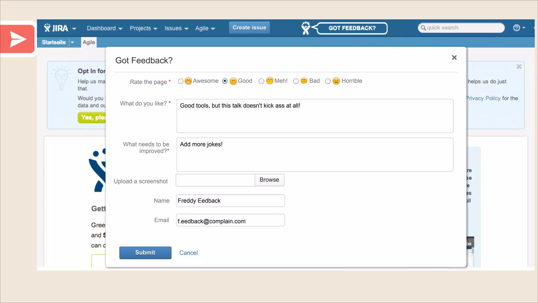Select the Horrible rating radio button
Viewport: 538px width, 303px height.
328,81
